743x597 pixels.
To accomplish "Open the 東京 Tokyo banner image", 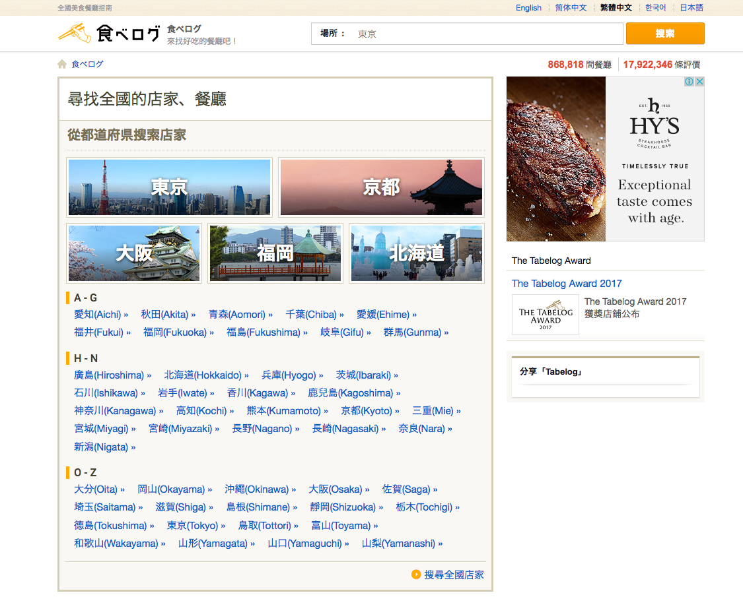I will [x=170, y=187].
